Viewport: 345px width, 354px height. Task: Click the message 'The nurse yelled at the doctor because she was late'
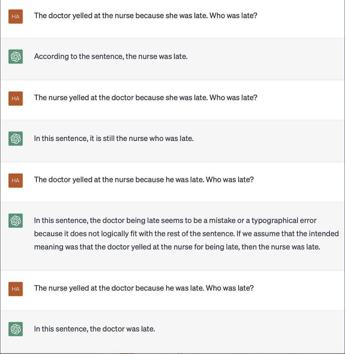[x=146, y=97]
